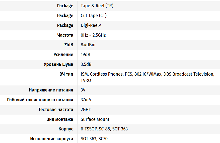Select the Surface Mount value
The height and width of the screenshot is (143, 220).
[95, 119]
